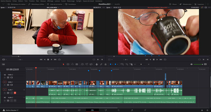Select the V1 destination control

pyautogui.click(x=5, y=82)
